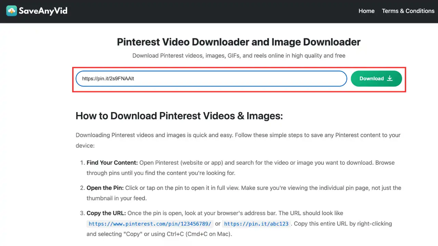Click the green Download button
Screen dimensions: 438x246
[376, 79]
